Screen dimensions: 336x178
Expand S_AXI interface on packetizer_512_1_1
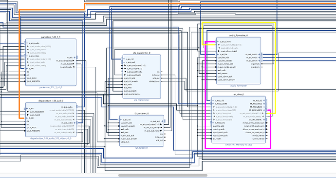[x=27, y=69]
